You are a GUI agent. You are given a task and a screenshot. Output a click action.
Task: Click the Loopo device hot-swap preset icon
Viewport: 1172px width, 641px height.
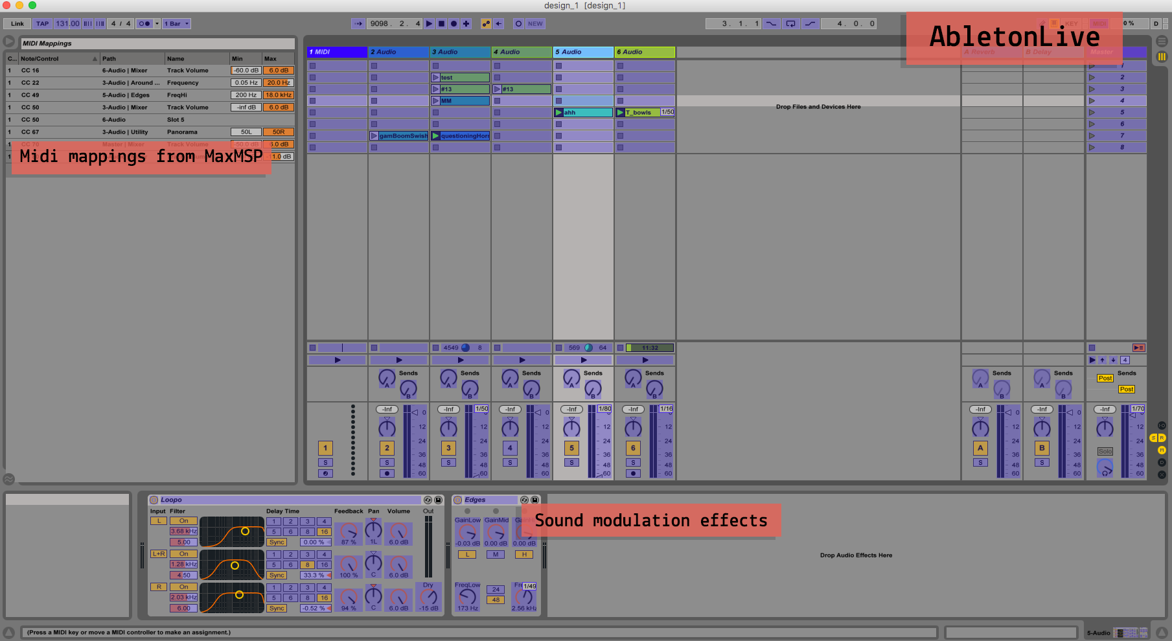pyautogui.click(x=428, y=500)
